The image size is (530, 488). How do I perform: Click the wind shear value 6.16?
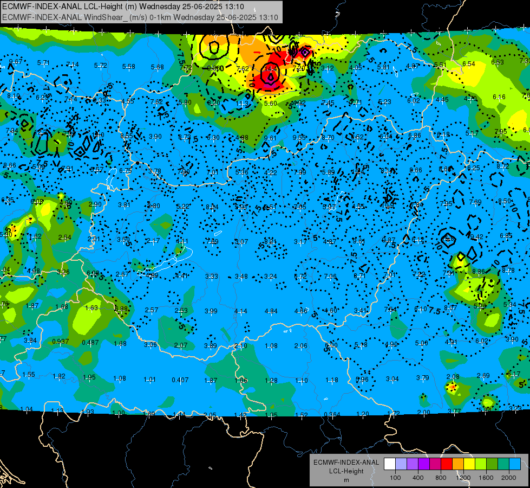pos(499,97)
